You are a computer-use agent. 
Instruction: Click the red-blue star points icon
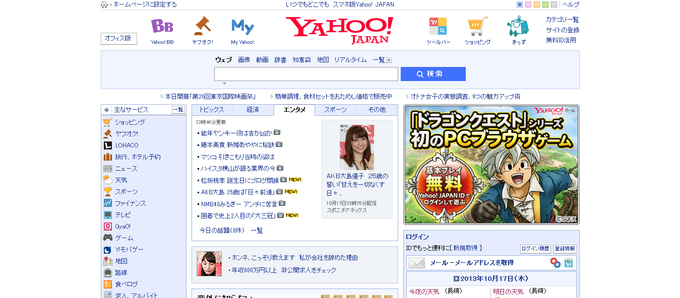coord(555,263)
